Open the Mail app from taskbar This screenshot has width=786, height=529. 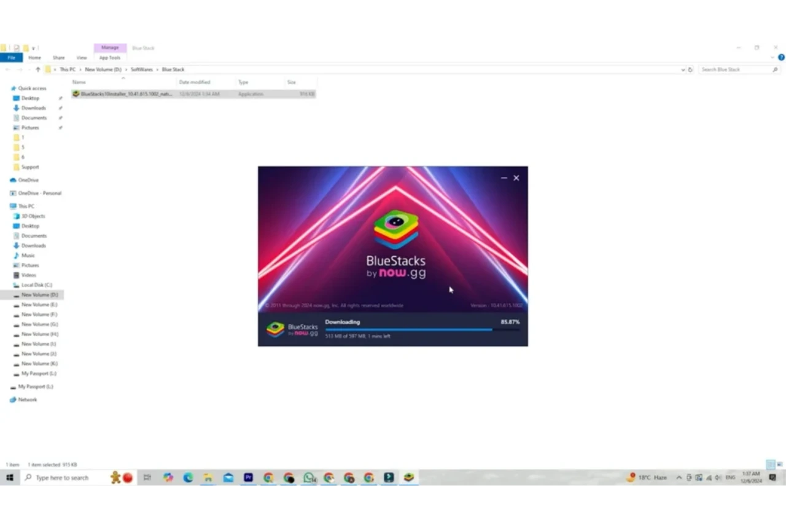click(x=228, y=477)
